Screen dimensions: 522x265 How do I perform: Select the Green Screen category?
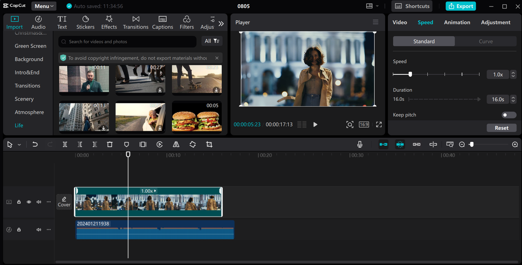pos(31,46)
